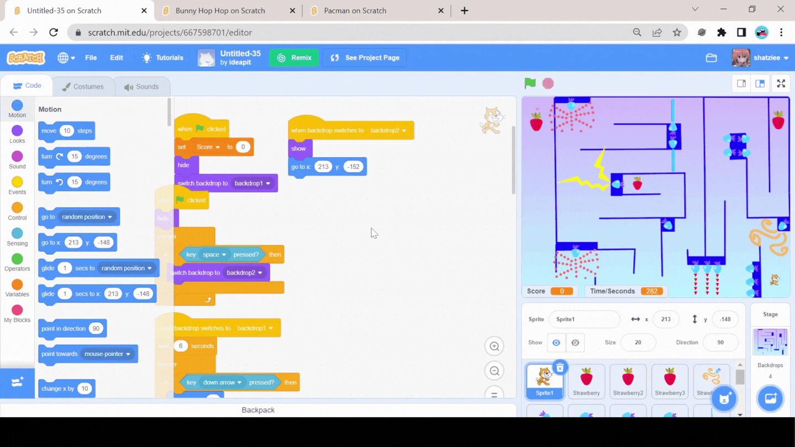Viewport: 795px width, 447px height.
Task: Start the project with the green flag
Action: tap(530, 83)
